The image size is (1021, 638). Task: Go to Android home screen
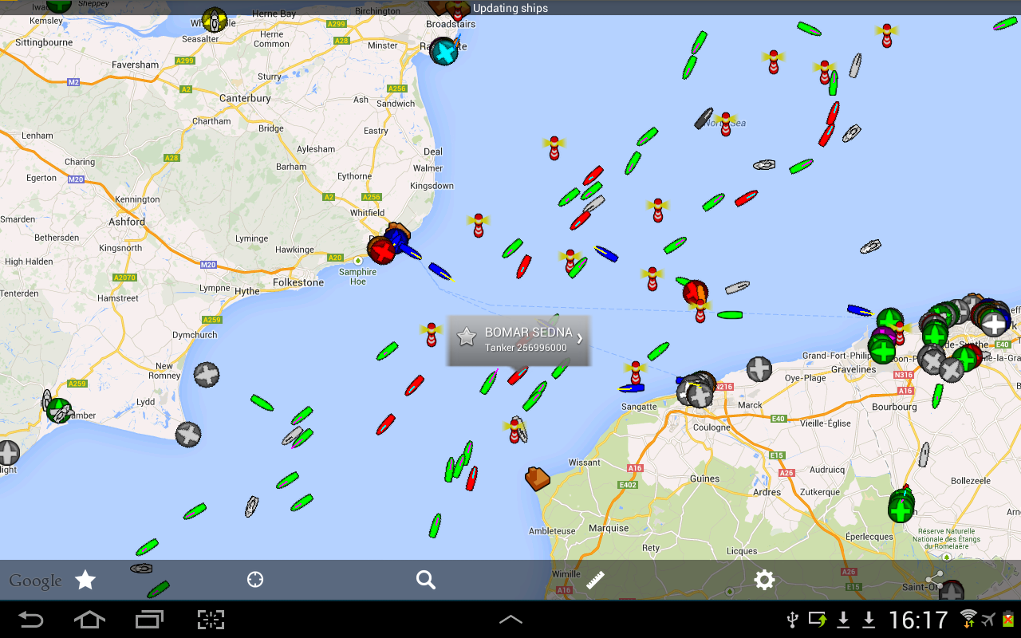pyautogui.click(x=89, y=620)
